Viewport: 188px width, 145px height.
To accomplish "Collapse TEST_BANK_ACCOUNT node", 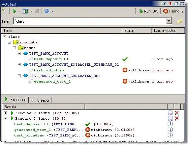I will click(x=19, y=54).
